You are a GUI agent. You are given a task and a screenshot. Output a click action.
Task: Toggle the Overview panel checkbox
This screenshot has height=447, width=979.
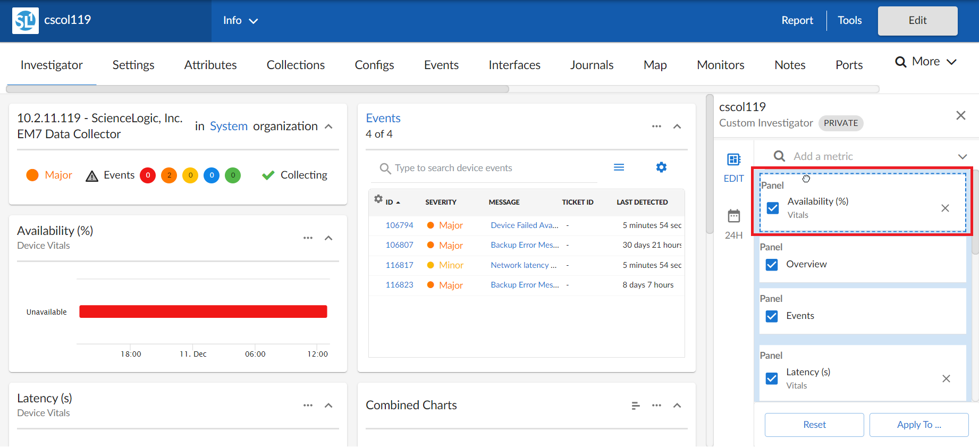(772, 265)
